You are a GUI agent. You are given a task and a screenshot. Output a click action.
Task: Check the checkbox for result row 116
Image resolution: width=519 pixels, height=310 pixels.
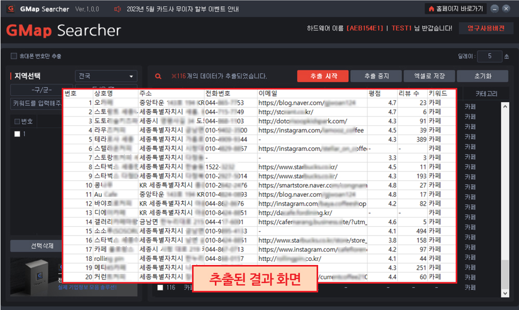[x=160, y=288]
